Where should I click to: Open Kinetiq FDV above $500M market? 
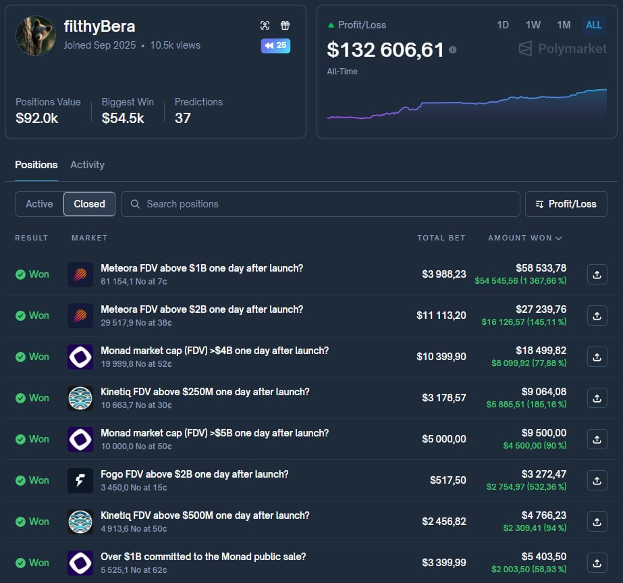pyautogui.click(x=205, y=515)
